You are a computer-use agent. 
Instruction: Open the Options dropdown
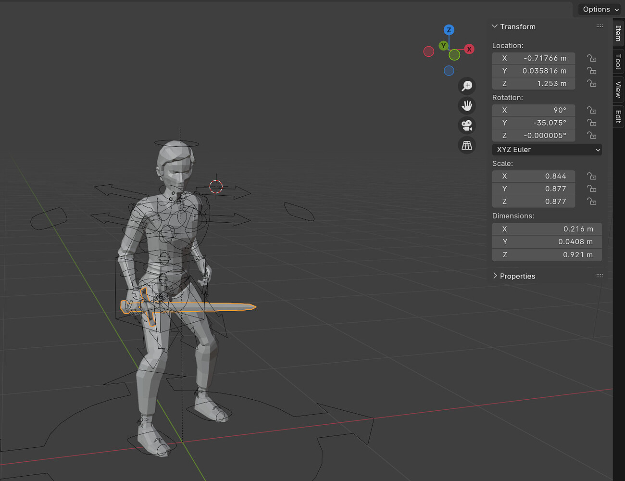599,9
